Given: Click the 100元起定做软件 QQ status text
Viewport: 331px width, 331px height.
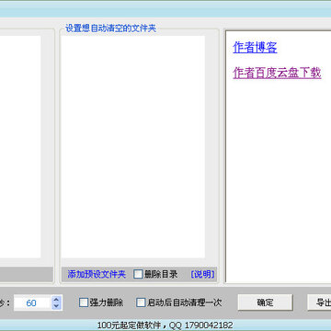Looking at the screenshot, I should pyautogui.click(x=165, y=325).
